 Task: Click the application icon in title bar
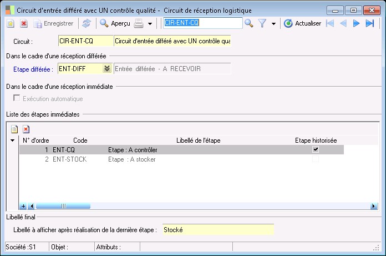pyautogui.click(x=10, y=10)
